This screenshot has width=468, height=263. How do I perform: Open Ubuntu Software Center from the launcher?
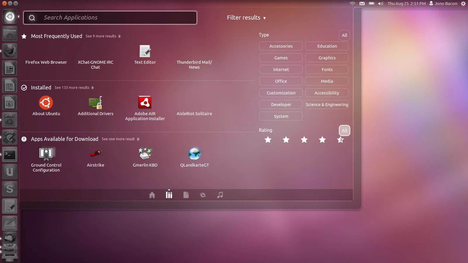coord(10,120)
